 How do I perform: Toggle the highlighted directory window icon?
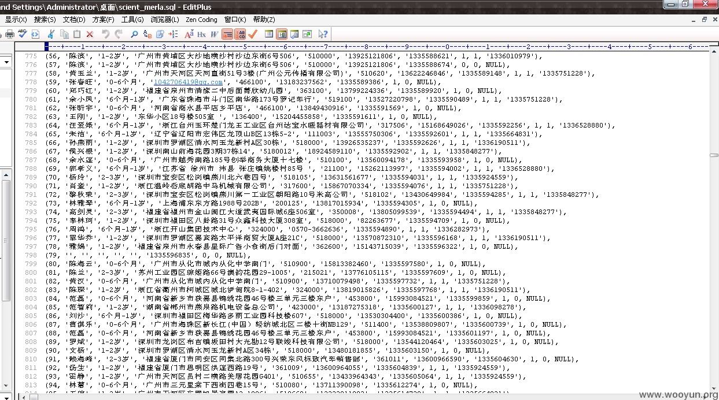pyautogui.click(x=282, y=34)
